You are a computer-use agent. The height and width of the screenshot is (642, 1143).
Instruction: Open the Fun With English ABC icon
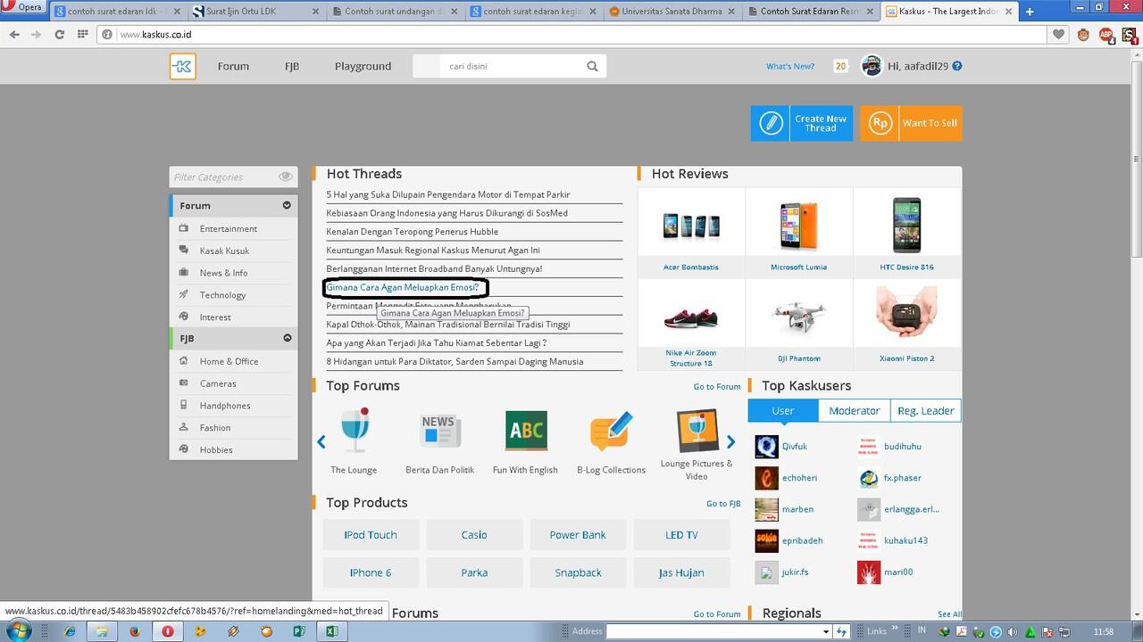coord(526,431)
